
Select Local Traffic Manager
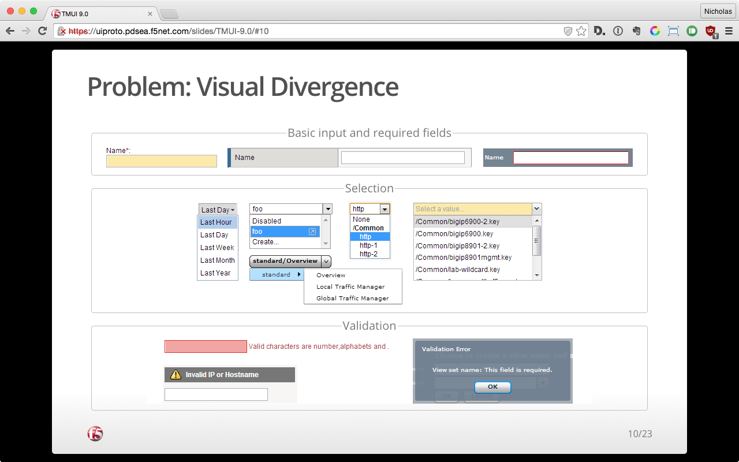(x=353, y=287)
